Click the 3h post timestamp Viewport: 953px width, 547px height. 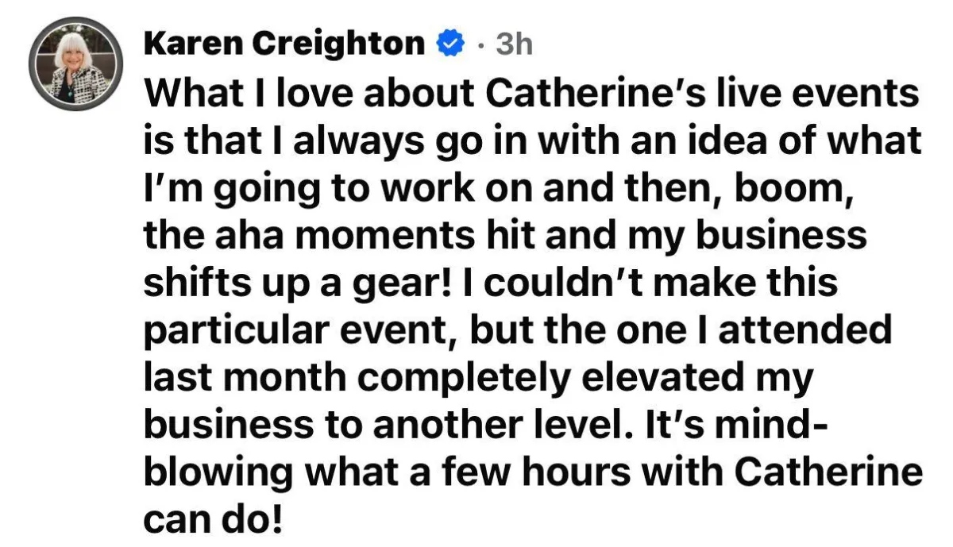[x=513, y=45]
